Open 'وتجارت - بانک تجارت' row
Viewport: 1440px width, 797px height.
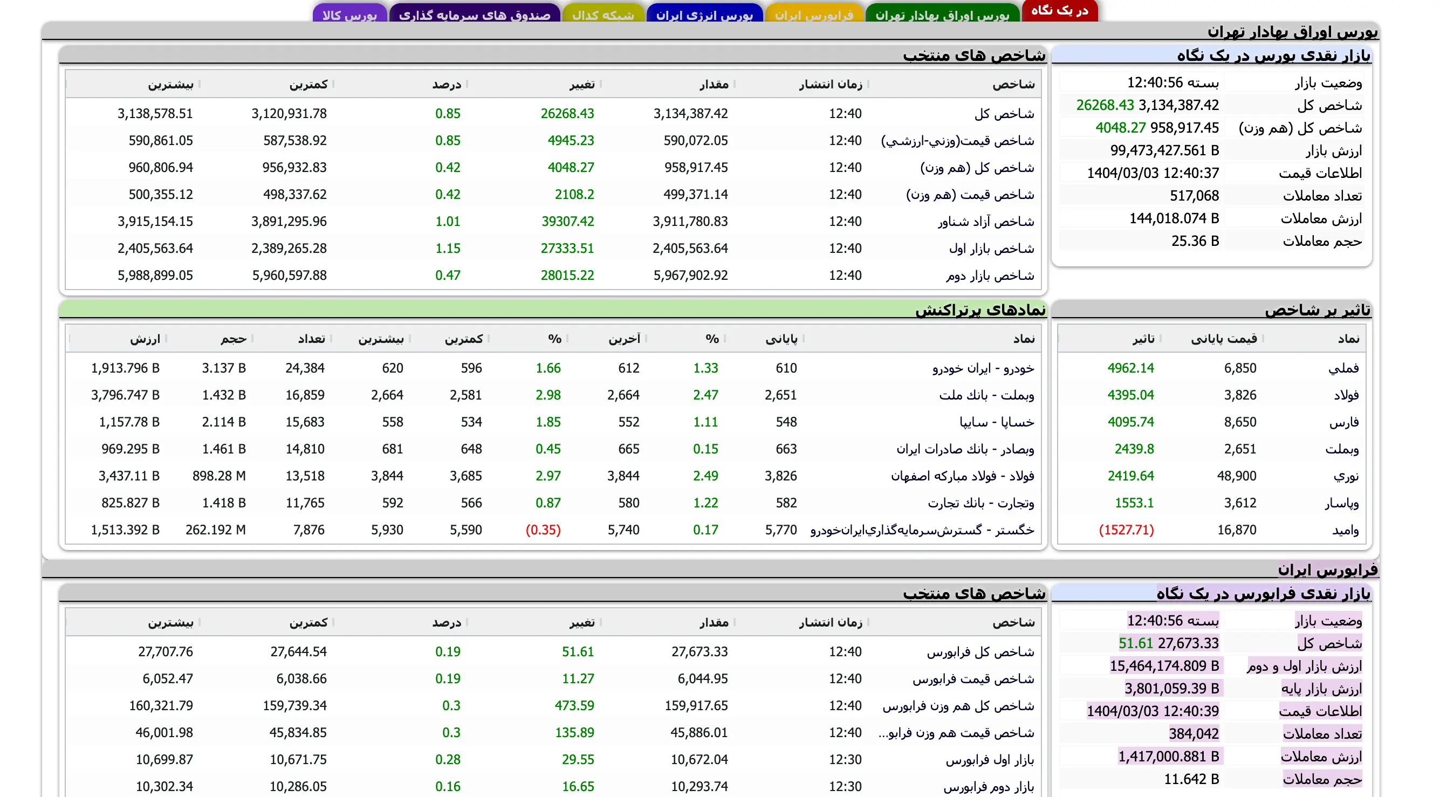click(553, 503)
